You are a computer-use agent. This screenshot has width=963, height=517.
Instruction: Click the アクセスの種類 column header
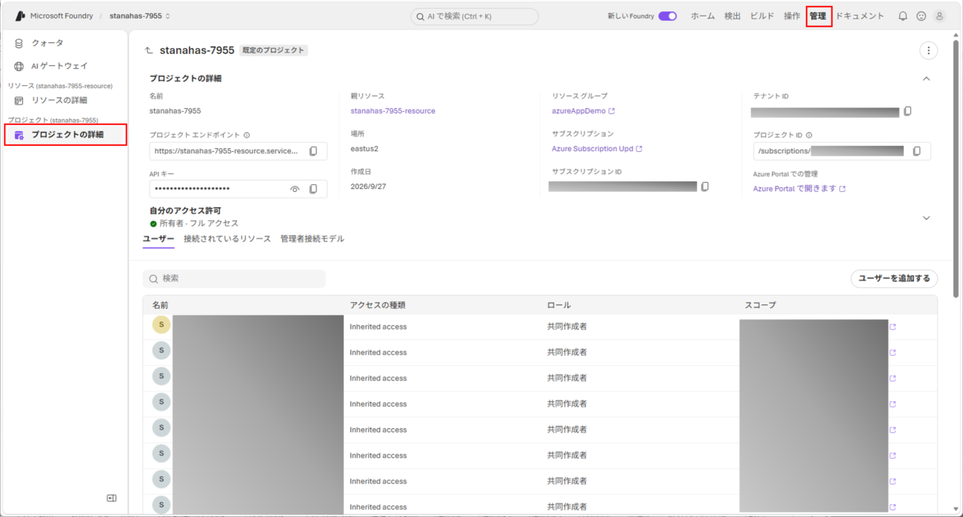(x=377, y=305)
